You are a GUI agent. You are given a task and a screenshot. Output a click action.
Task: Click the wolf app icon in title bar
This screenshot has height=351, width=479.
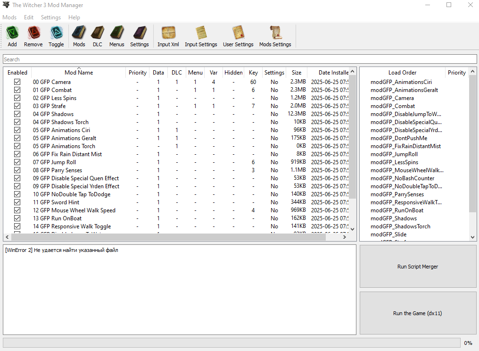(6, 5)
